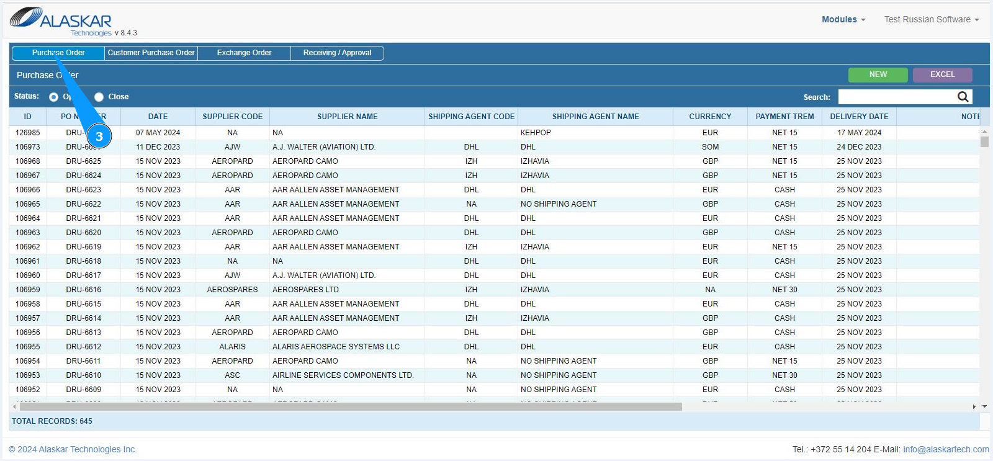Click the KEHPOP shipping agent name
993x461 pixels.
click(x=536, y=133)
